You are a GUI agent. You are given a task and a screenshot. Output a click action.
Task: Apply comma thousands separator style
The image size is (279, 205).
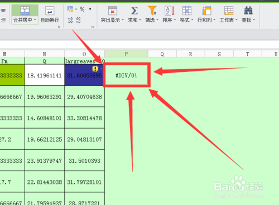tap(90, 9)
